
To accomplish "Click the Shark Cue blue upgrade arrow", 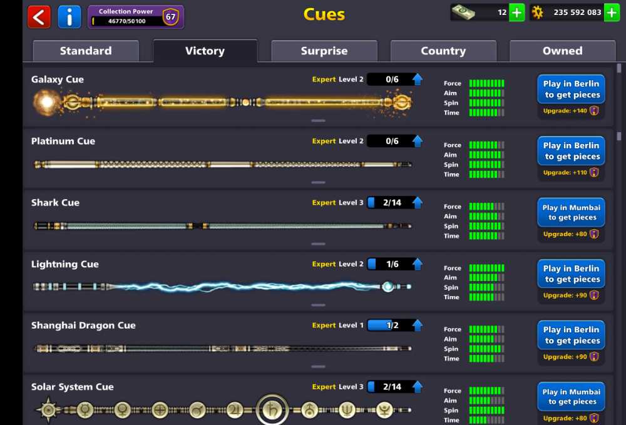I will (x=418, y=203).
